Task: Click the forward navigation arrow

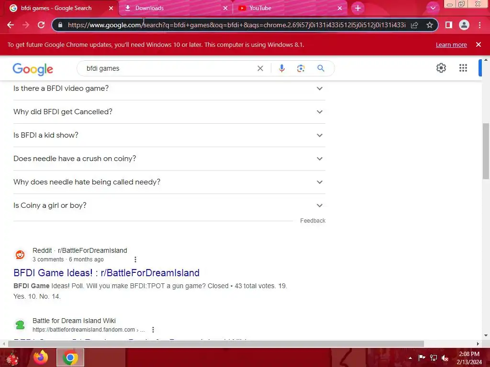Action: [26, 25]
